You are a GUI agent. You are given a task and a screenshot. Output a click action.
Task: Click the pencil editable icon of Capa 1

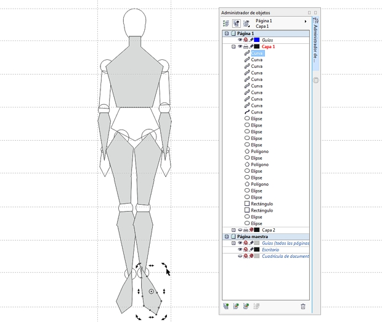click(x=251, y=46)
